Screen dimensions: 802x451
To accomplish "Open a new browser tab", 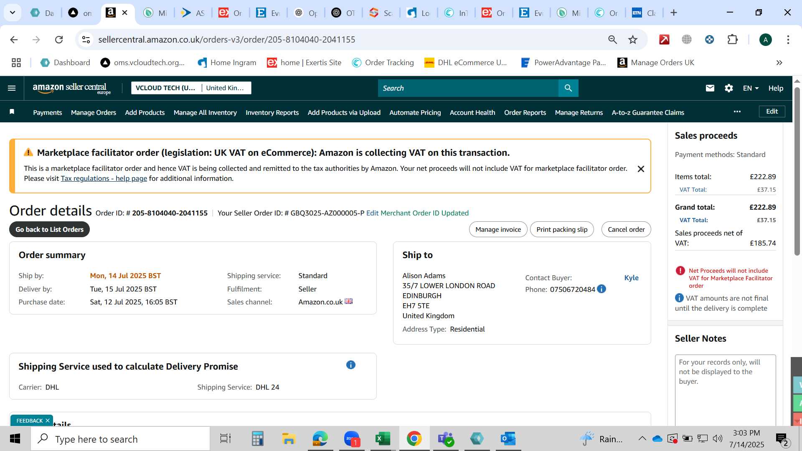I will click(x=674, y=13).
